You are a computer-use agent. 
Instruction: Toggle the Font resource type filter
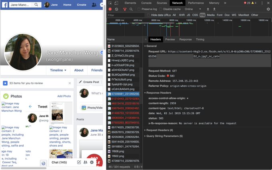(220, 15)
